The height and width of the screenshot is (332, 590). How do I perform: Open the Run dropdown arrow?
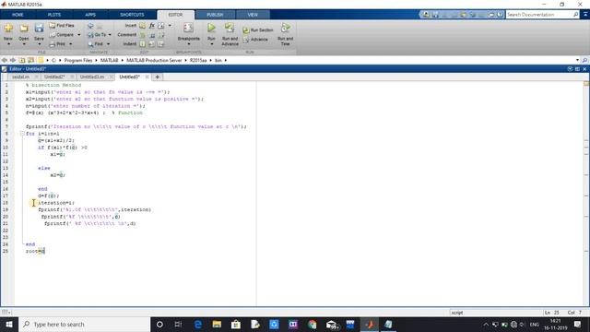click(211, 44)
